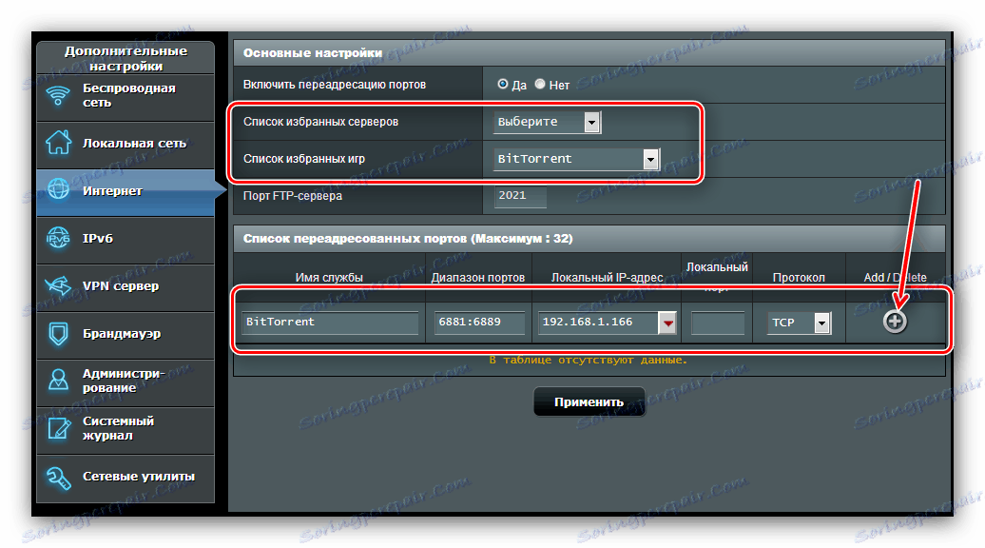Click the house icon for local network

pos(58,143)
